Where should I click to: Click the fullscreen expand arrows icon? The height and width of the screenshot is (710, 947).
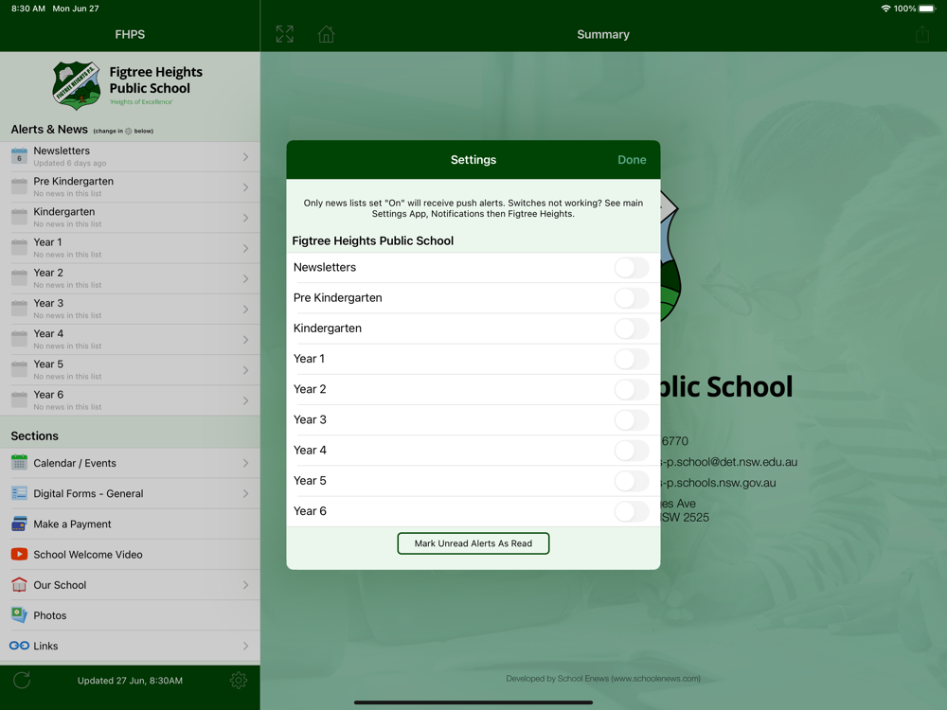284,34
